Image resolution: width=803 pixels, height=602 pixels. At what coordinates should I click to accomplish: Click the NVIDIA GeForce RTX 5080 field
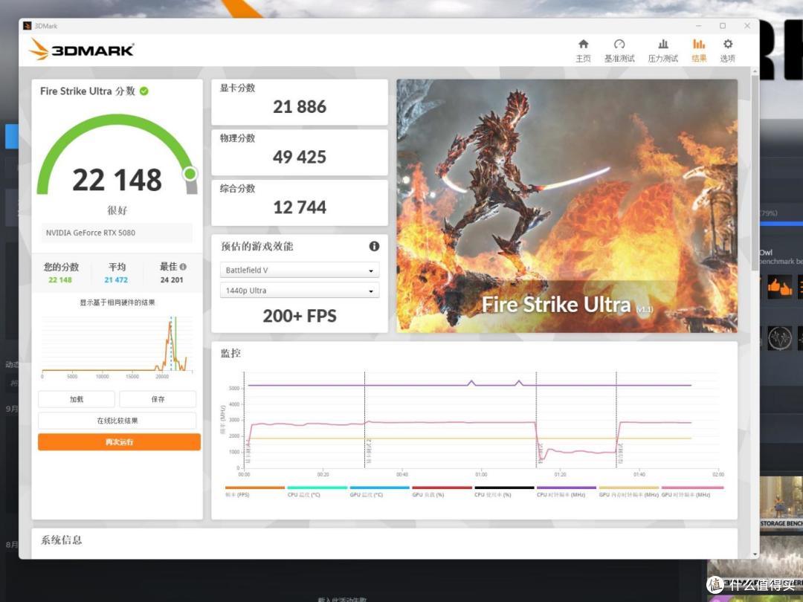tap(117, 233)
